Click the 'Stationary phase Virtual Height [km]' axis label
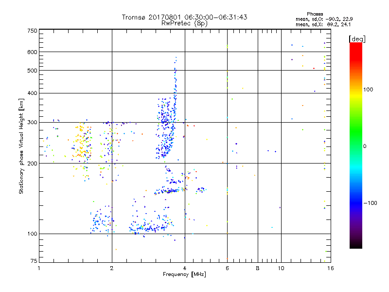 pyautogui.click(x=21, y=146)
